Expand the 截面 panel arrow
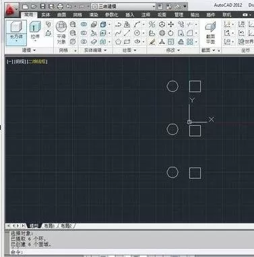The image size is (254, 257). click(214, 50)
